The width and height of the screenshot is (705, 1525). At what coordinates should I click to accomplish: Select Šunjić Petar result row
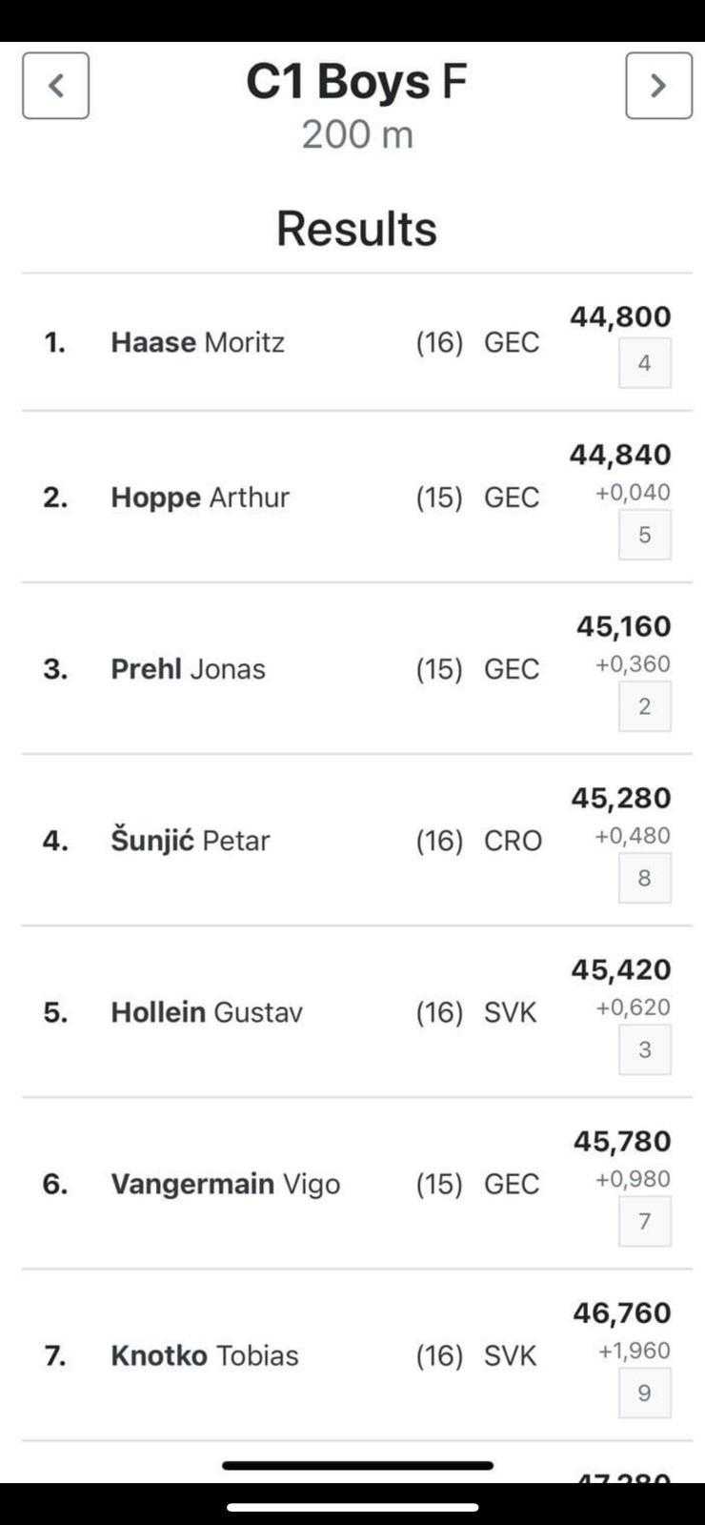coord(191,841)
